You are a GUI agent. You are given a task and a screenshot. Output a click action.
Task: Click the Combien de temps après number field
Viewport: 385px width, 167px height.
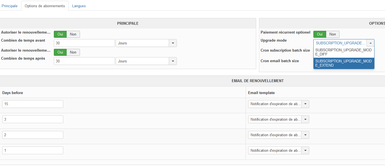[x=84, y=61]
